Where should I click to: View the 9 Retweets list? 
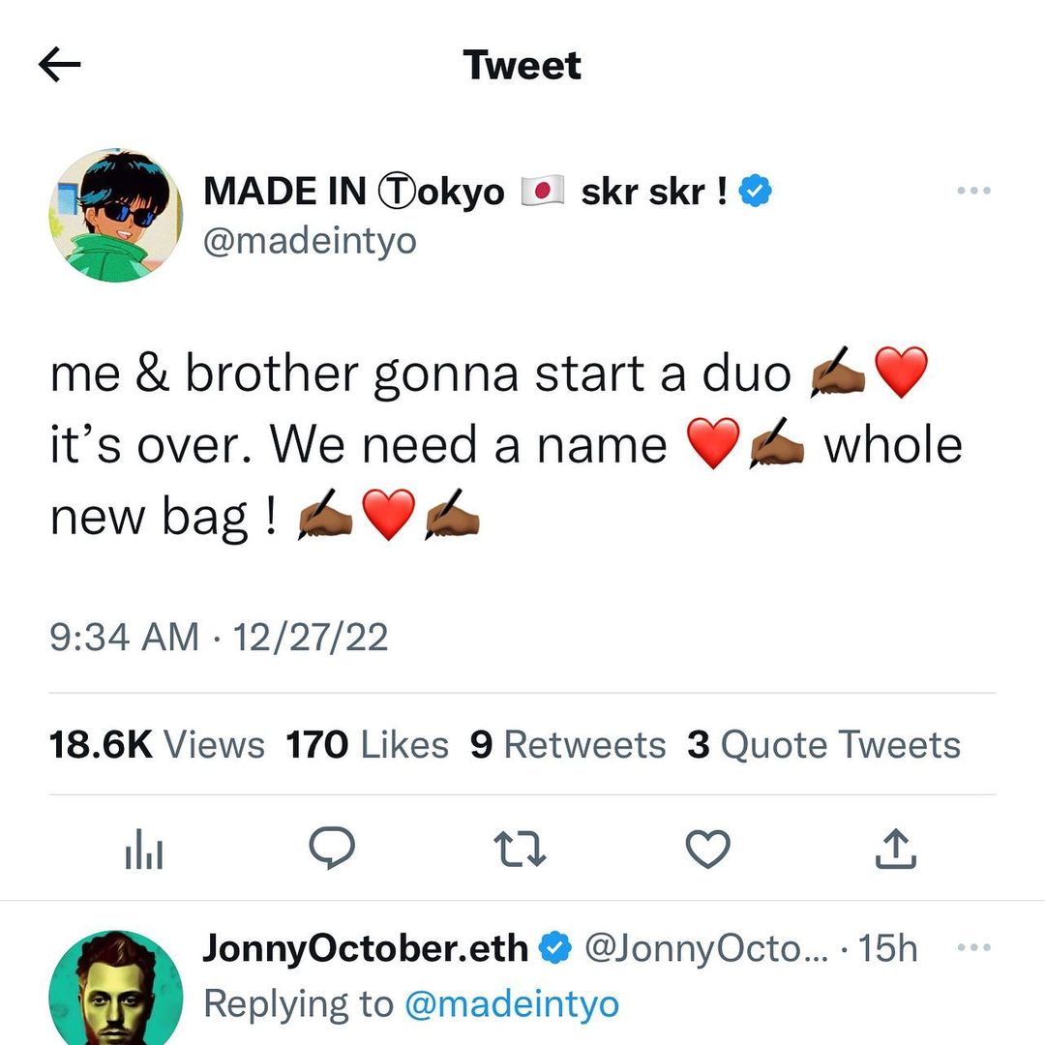tap(568, 745)
